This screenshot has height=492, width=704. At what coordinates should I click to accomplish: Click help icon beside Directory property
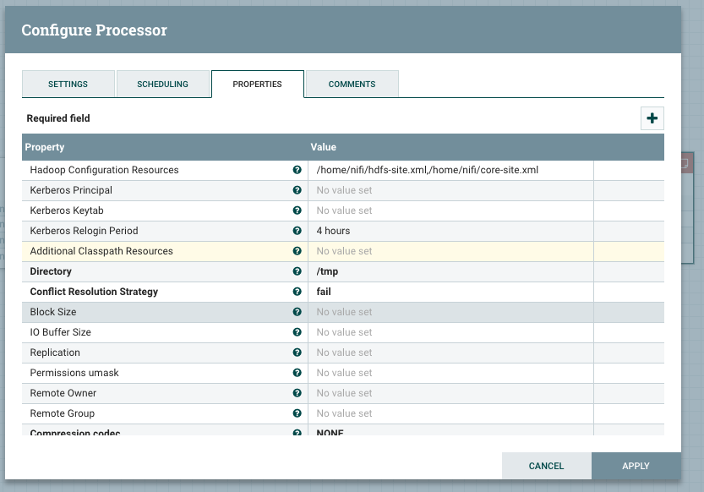[x=297, y=271]
